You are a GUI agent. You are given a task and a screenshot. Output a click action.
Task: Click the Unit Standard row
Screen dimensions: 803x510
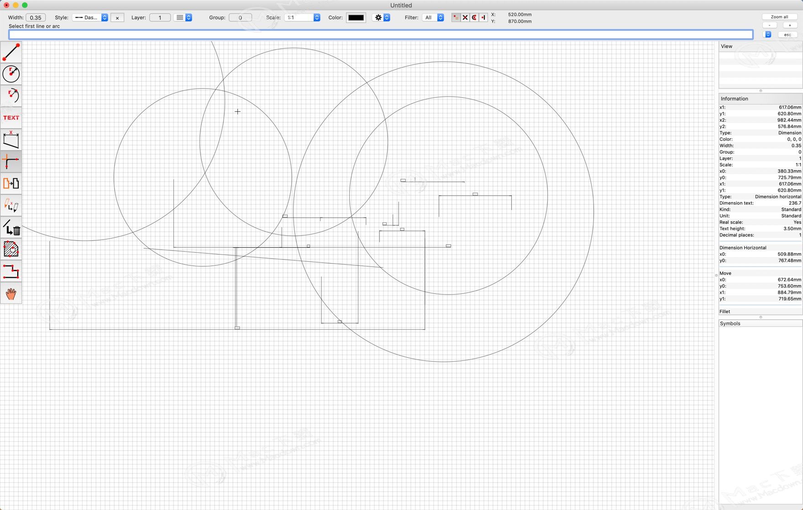(x=761, y=216)
